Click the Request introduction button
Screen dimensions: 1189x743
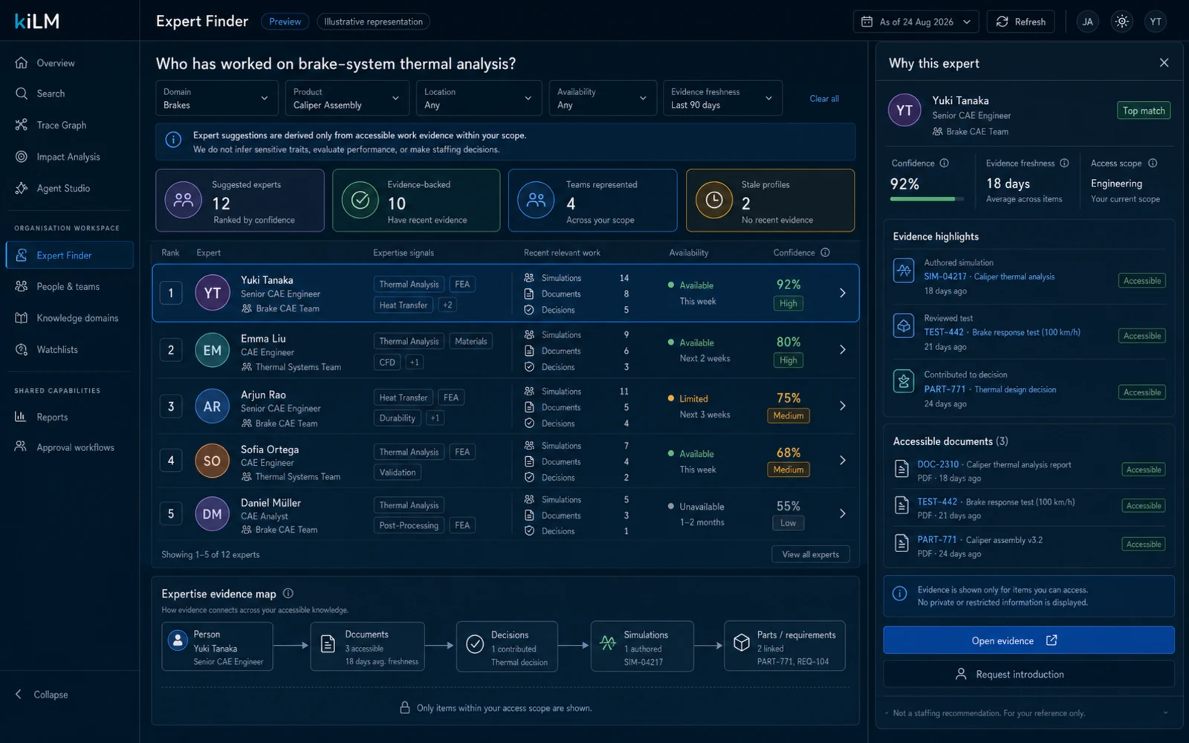(1028, 675)
